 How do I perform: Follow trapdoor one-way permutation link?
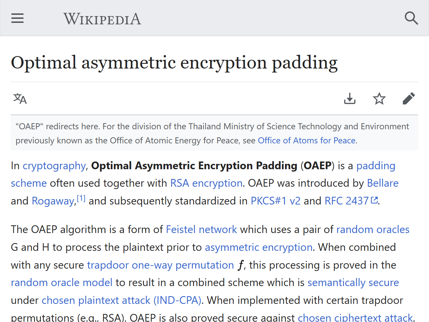pos(160,265)
